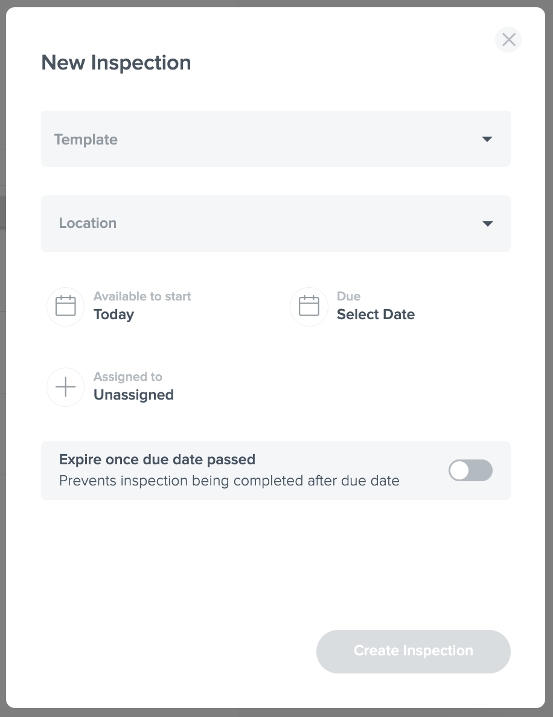553x717 pixels.
Task: Click Select Date under Due
Action: coord(376,314)
